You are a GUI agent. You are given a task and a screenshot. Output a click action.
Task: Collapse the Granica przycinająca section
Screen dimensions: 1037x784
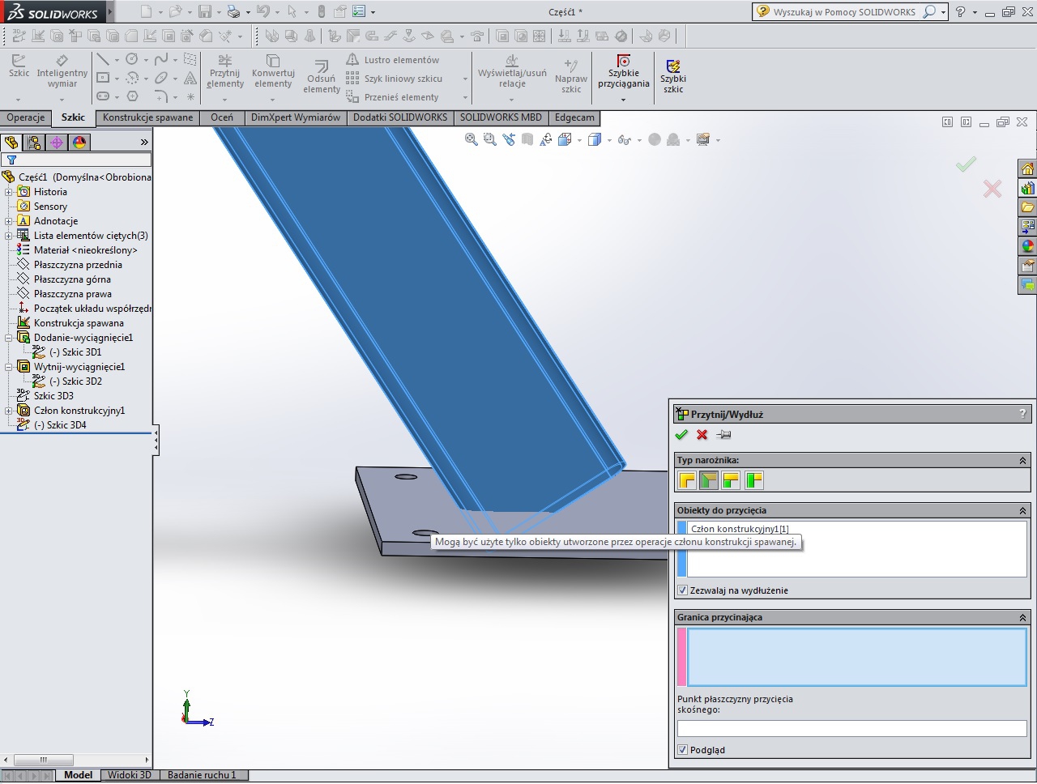tap(1022, 617)
